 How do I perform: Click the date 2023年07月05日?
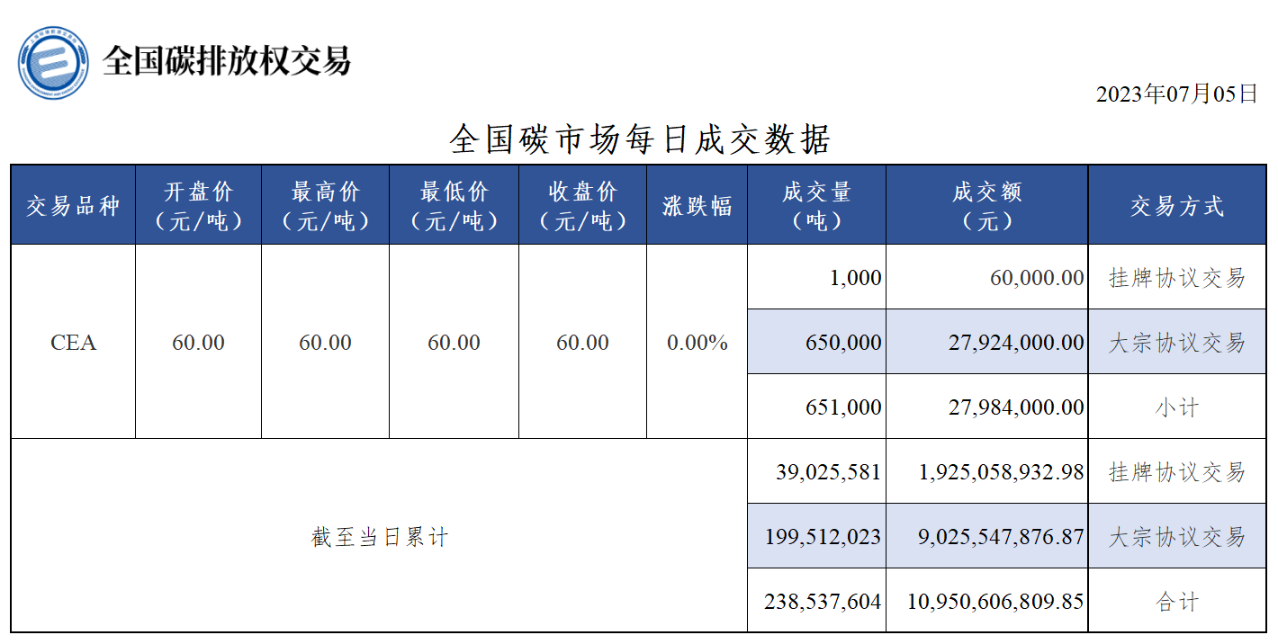click(1176, 94)
